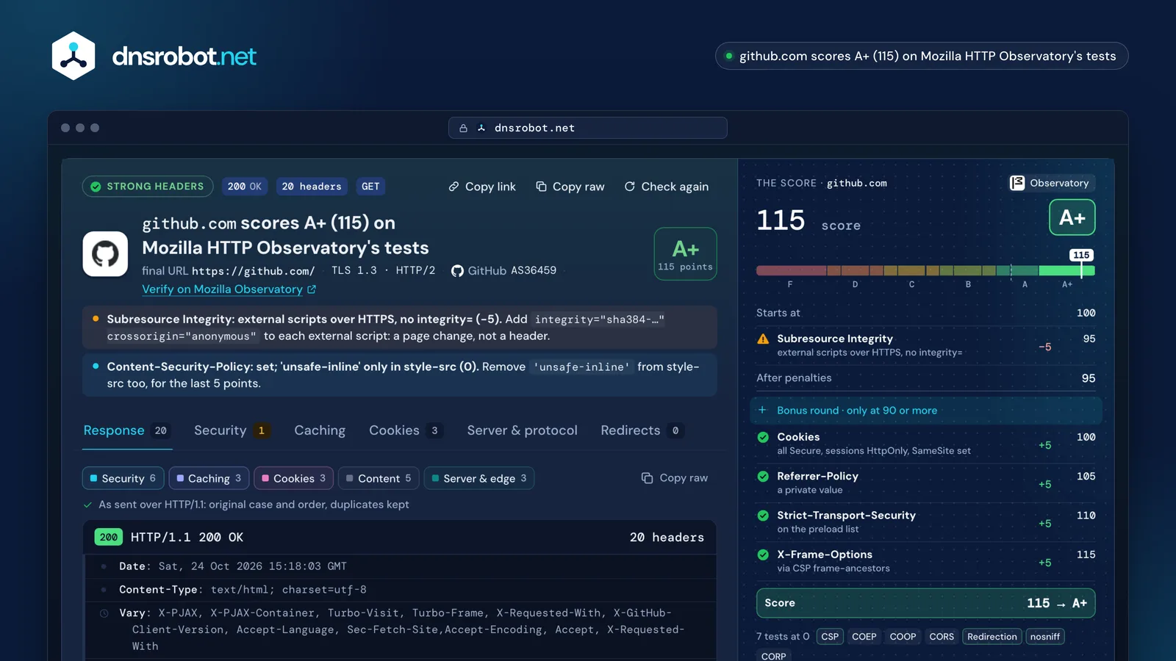The image size is (1176, 661).
Task: Click the X-Frame-Options green check icon
Action: coord(763,555)
